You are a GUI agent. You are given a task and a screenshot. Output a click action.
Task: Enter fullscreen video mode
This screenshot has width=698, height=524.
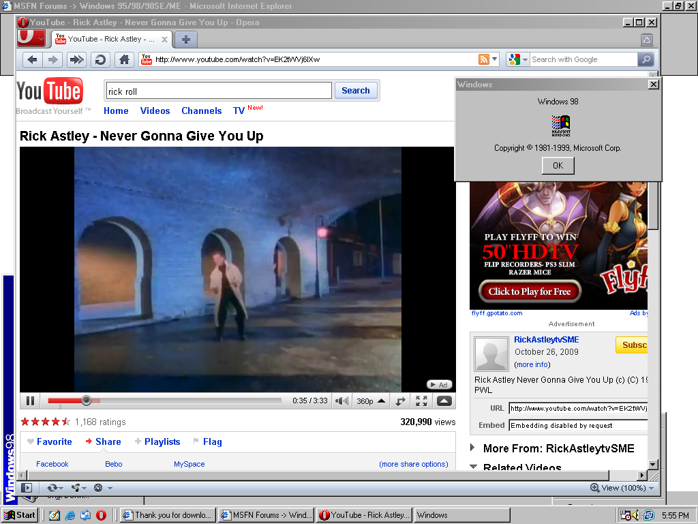pyautogui.click(x=421, y=401)
